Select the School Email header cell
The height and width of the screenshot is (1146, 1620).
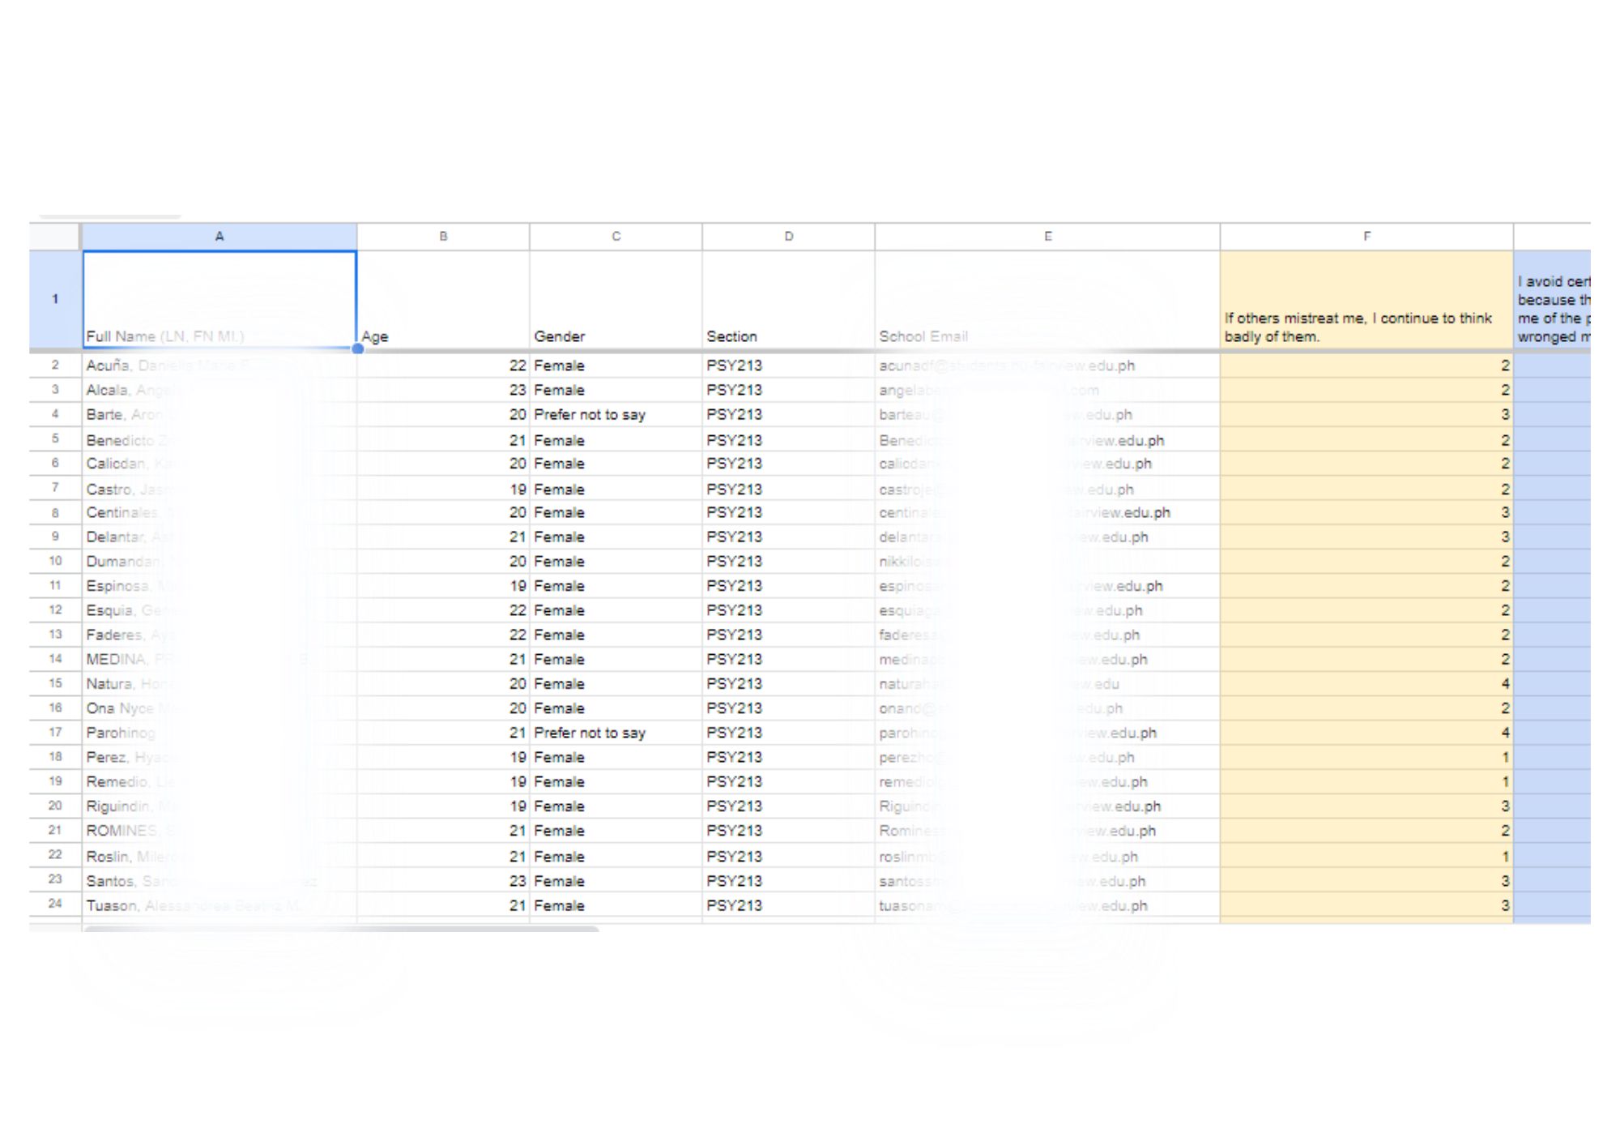pos(1047,300)
